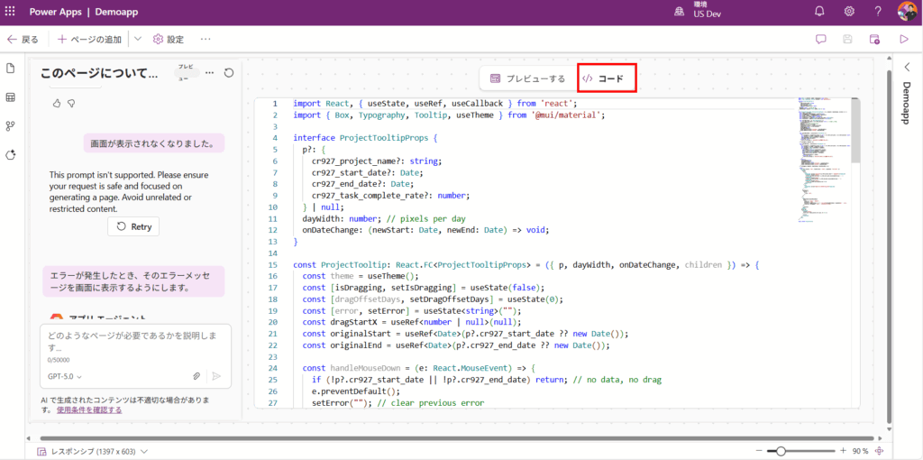Click the notifications bell icon

819,12
